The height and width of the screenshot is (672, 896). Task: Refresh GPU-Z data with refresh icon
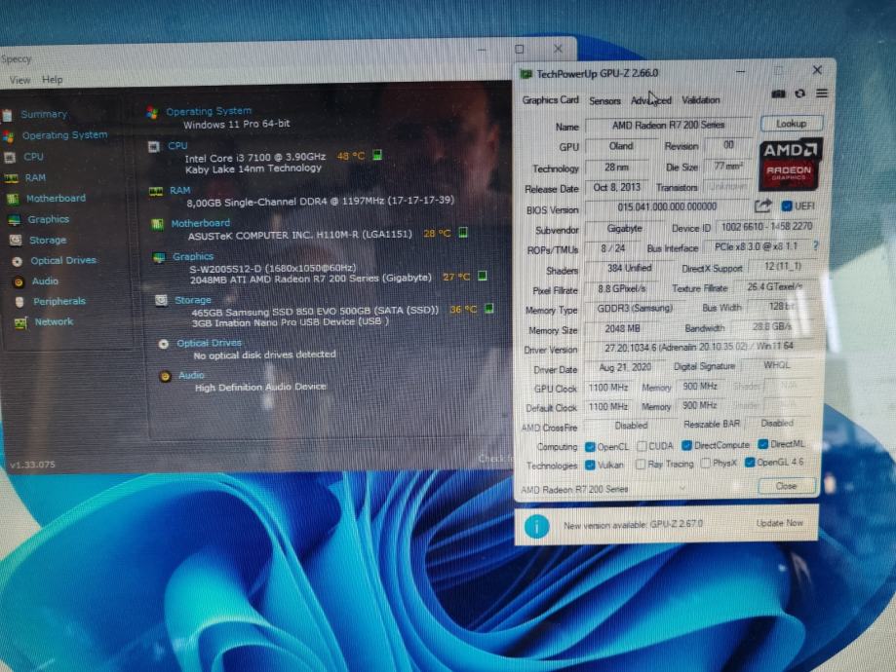coord(800,93)
